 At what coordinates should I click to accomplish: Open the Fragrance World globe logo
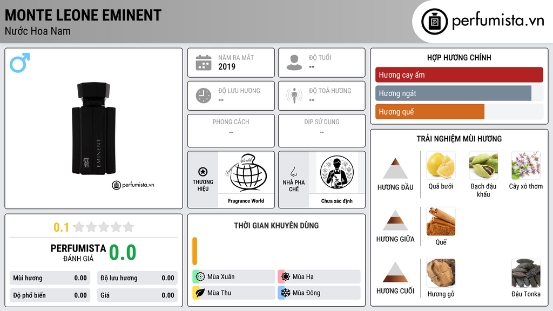point(246,172)
